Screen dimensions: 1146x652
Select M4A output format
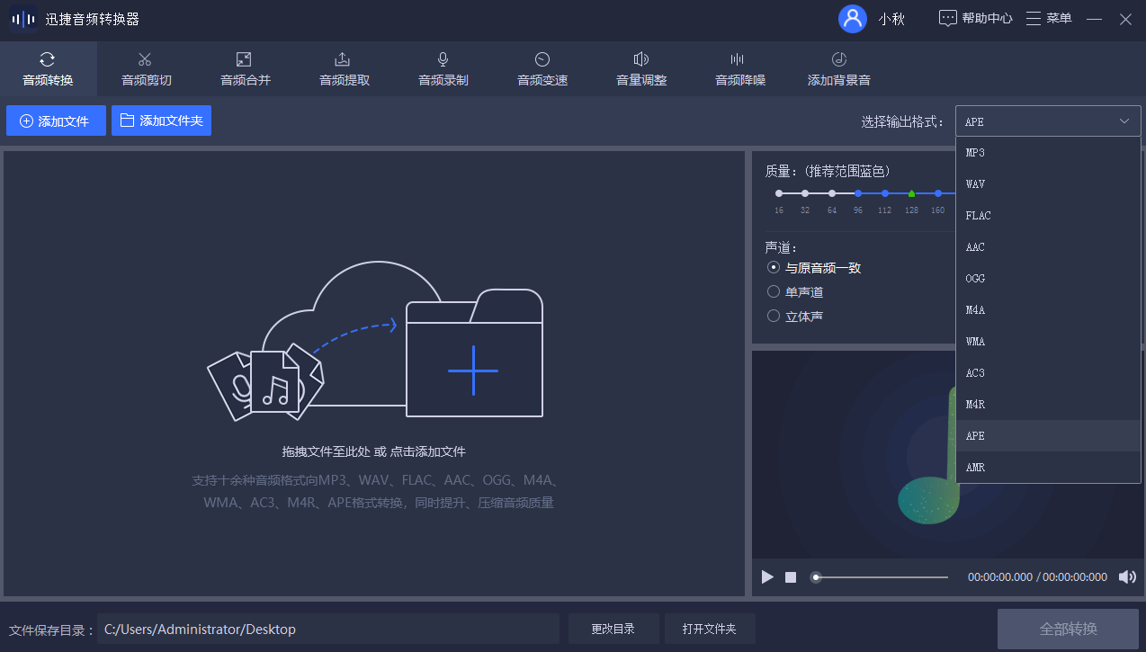click(x=1048, y=310)
